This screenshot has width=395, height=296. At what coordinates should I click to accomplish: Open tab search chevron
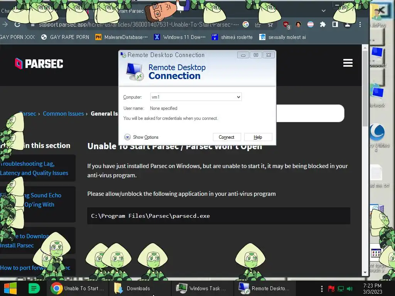[324, 11]
